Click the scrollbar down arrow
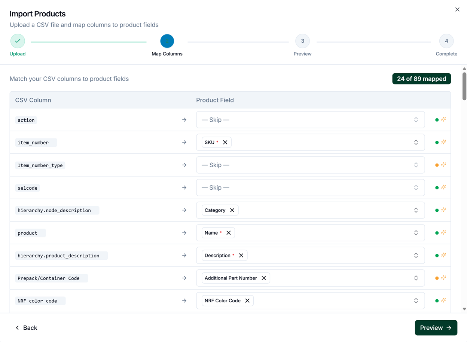 [464, 309]
